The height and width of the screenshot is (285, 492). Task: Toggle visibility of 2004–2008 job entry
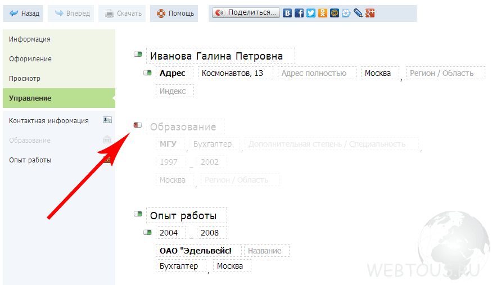tap(147, 232)
